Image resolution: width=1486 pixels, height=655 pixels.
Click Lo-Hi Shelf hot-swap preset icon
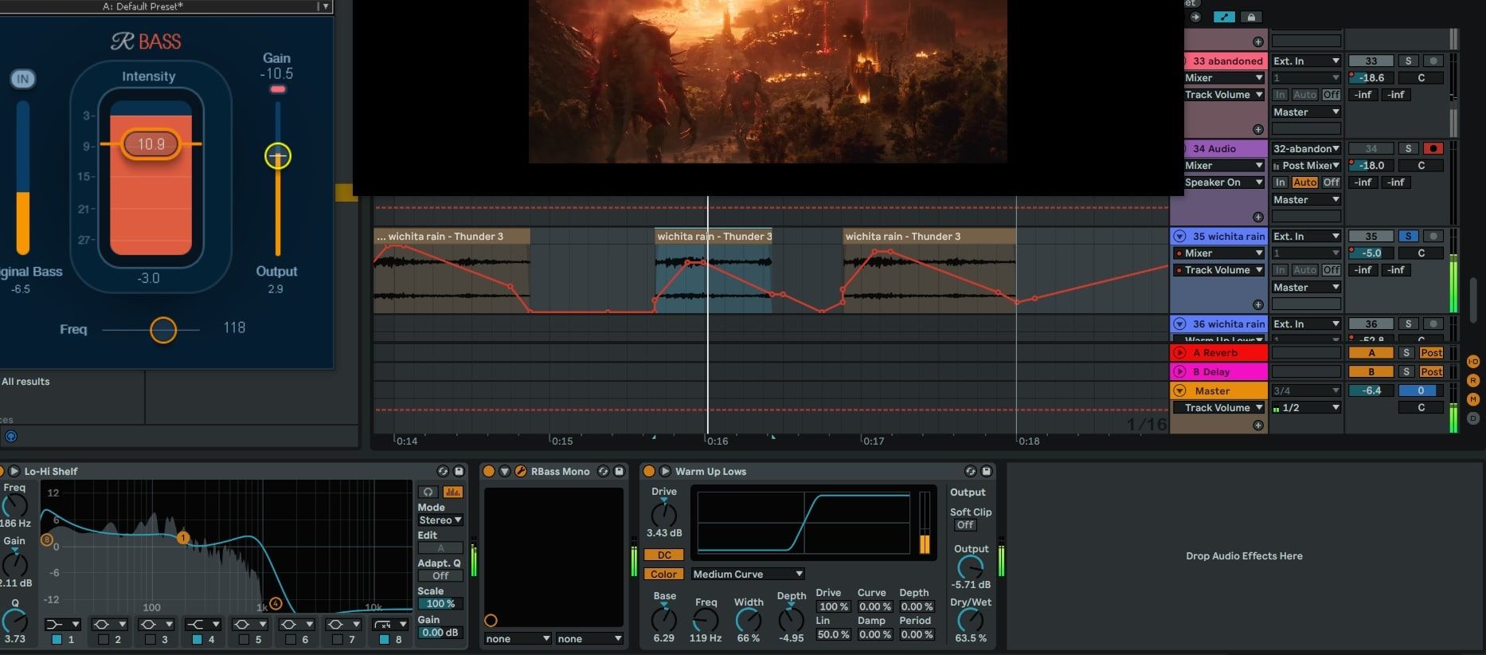coord(443,471)
